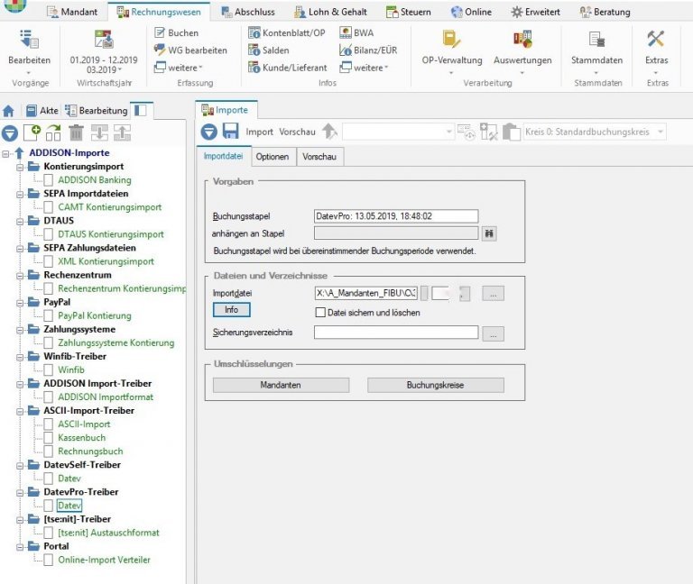Expand the 'weitere' dropdown under Erfassung
Image resolution: width=693 pixels, height=584 pixels.
click(x=180, y=68)
